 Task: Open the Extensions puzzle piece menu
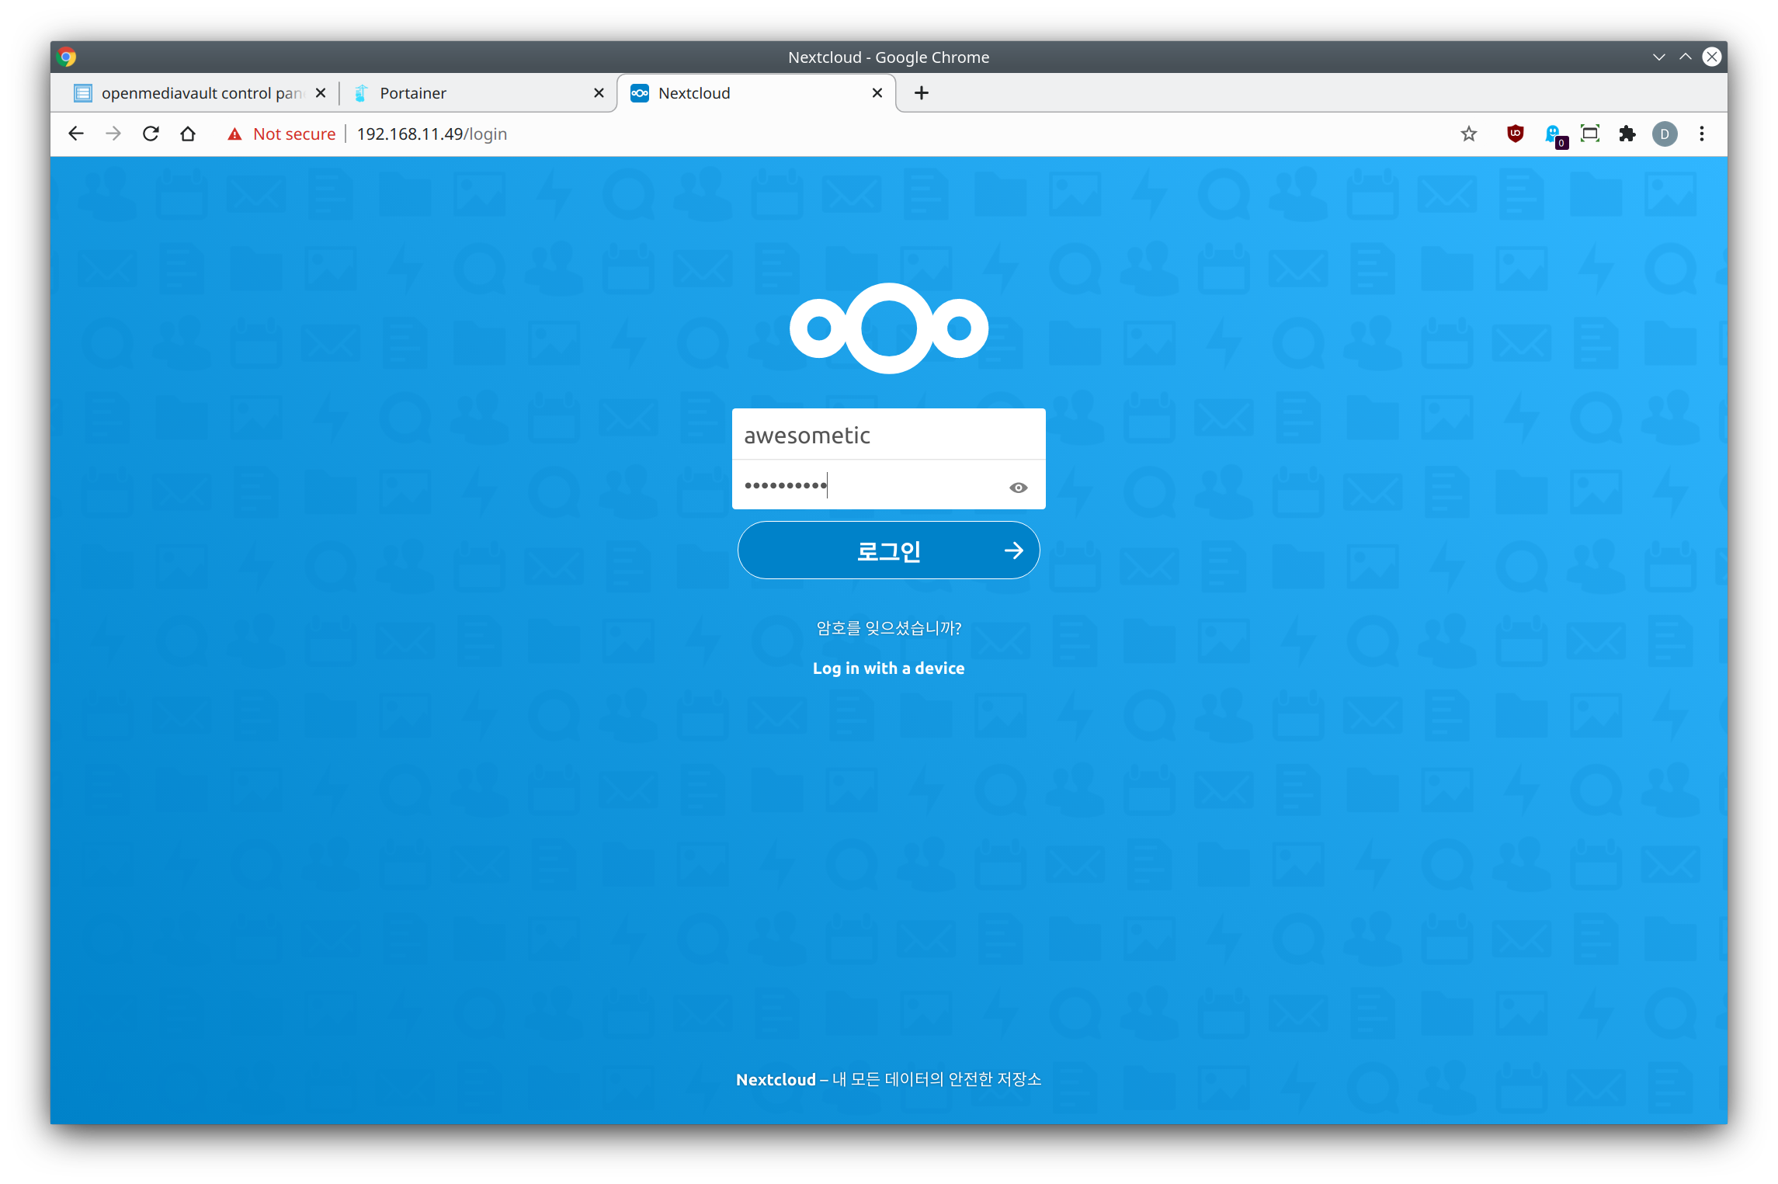pos(1627,134)
